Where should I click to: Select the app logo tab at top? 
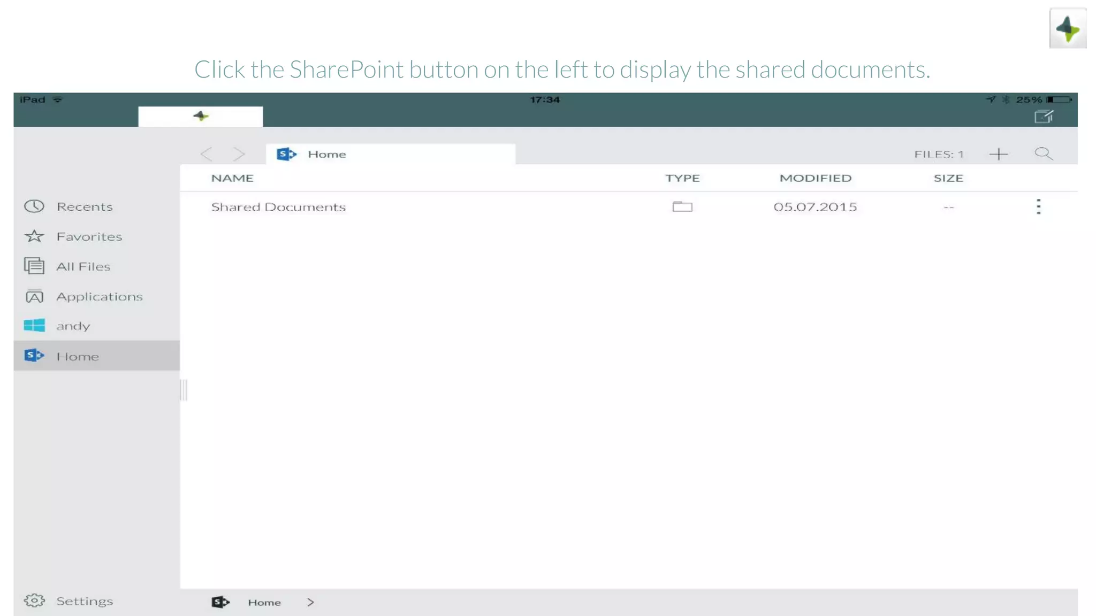(201, 116)
